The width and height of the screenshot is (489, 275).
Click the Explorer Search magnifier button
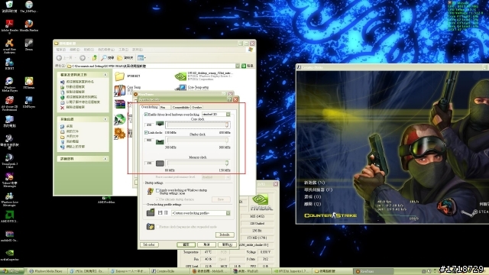pyautogui.click(x=108, y=58)
